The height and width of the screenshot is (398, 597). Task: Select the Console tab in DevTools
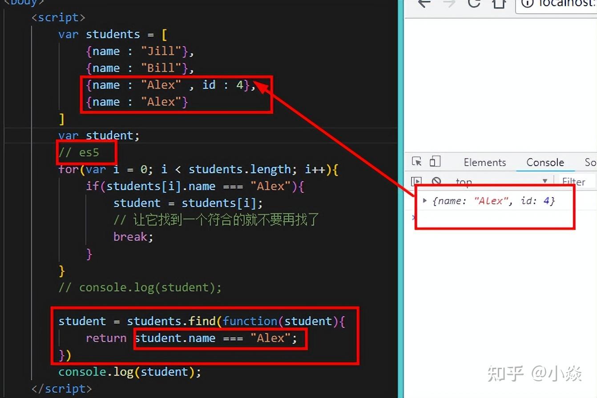pyautogui.click(x=545, y=162)
